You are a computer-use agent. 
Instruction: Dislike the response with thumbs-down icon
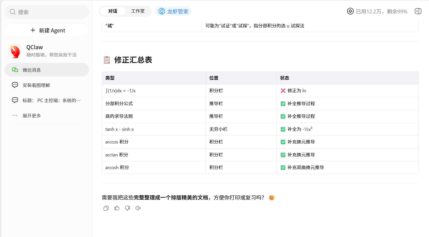[x=127, y=208]
